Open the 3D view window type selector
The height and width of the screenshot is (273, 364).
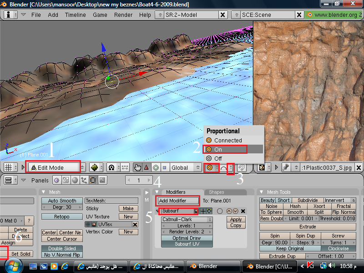10,167
